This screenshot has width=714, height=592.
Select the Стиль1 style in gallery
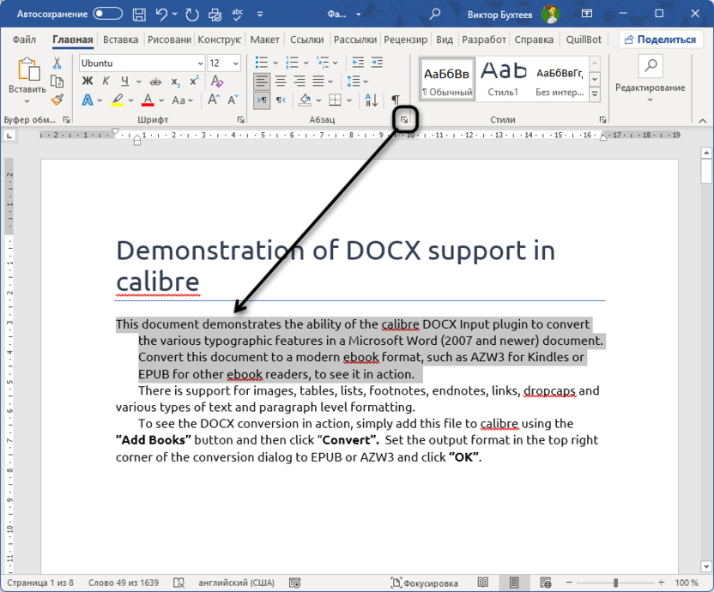(503, 77)
